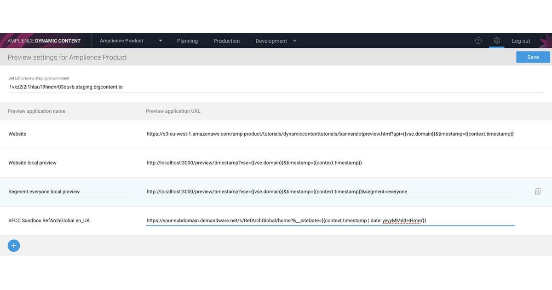This screenshot has height=290, width=552.
Task: Click the Preview application URL column header
Action: pos(173,111)
